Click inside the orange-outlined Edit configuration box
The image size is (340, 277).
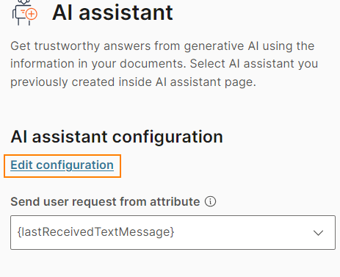pos(62,166)
